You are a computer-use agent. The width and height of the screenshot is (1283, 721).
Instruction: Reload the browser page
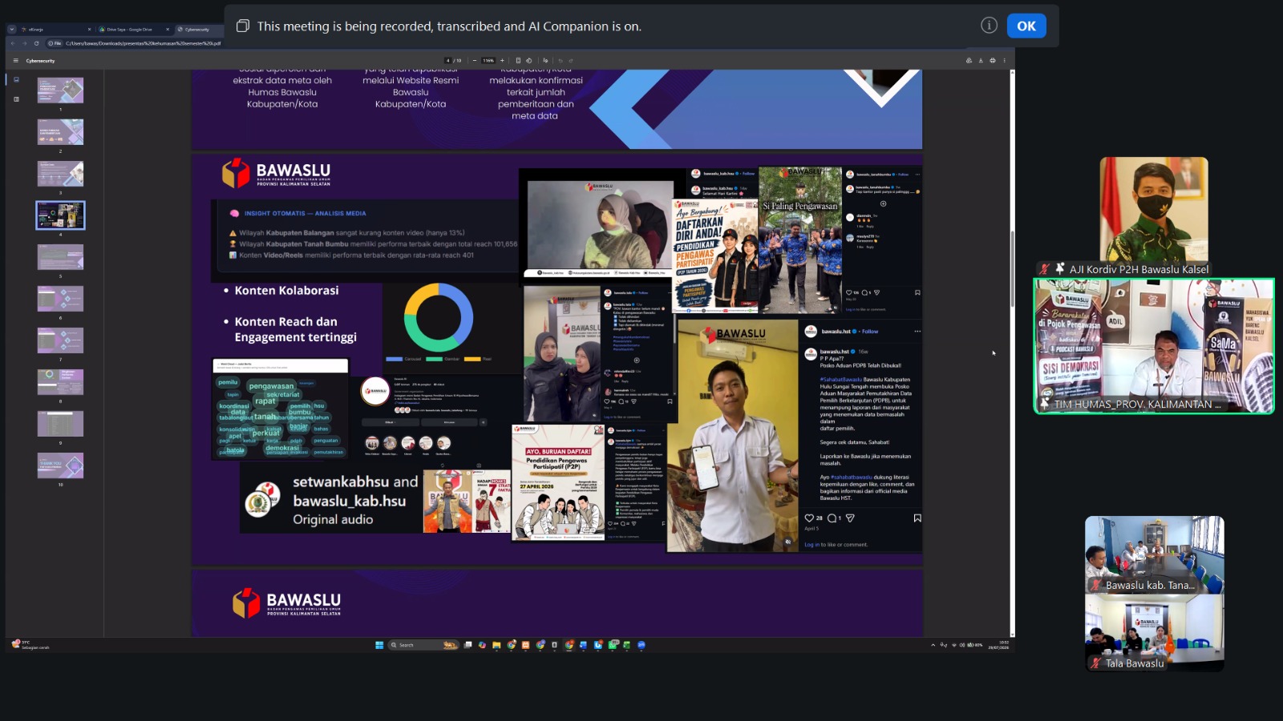36,43
